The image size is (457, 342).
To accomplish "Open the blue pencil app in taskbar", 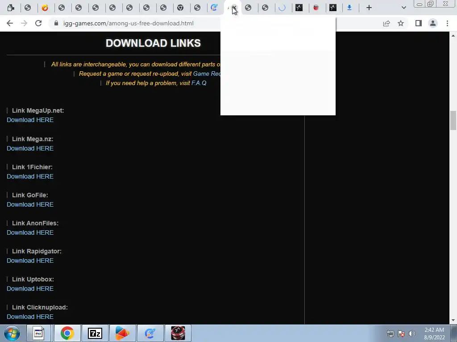I will [x=150, y=333].
